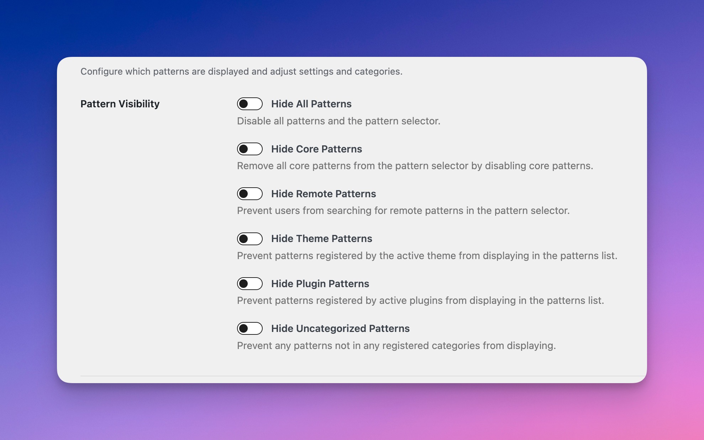This screenshot has height=440, width=704.
Task: Toggle the Hide Plugin Patterns switch
Action: (x=250, y=284)
